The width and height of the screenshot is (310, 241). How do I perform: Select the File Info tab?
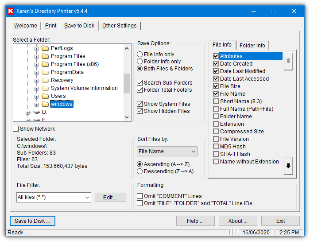click(x=222, y=45)
